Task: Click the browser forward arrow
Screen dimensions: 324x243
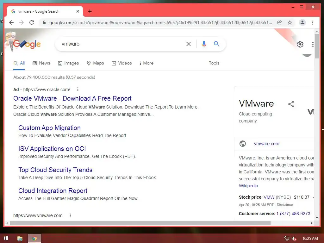Action: click(22, 22)
